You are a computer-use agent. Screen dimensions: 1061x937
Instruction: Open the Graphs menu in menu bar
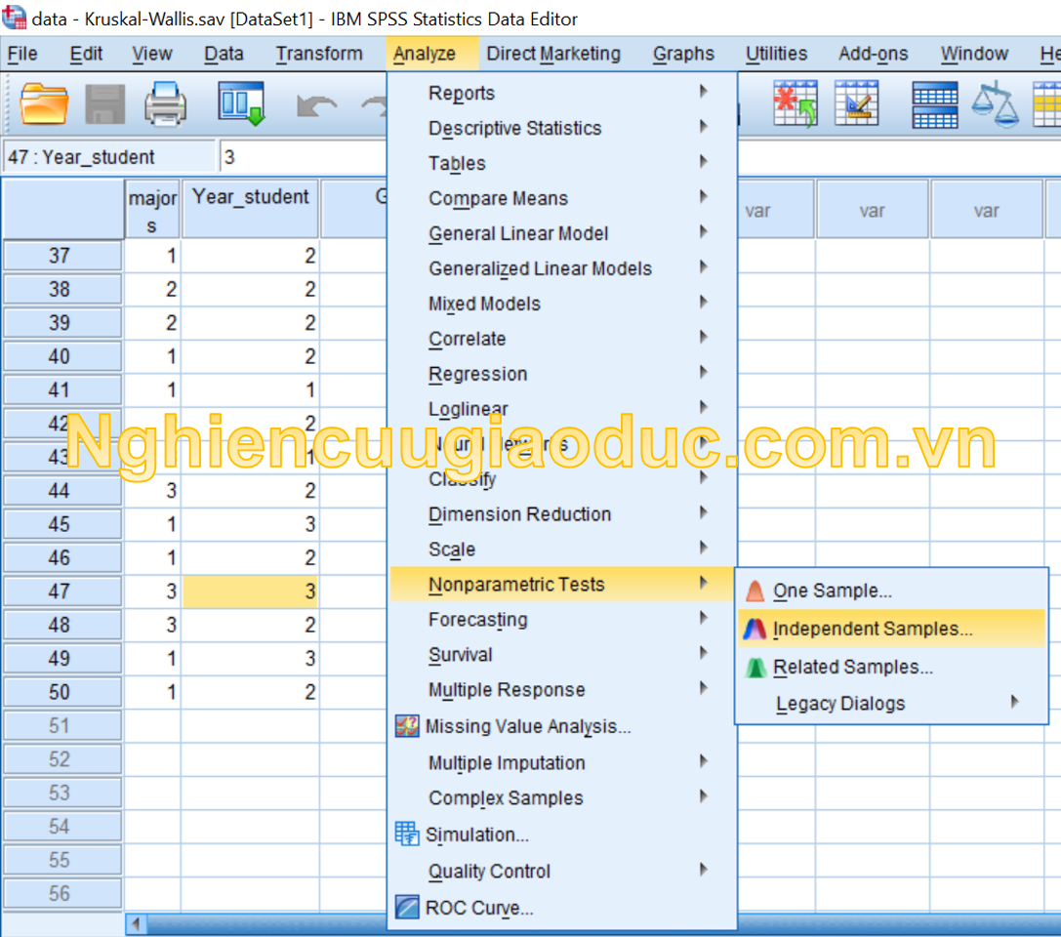(x=683, y=54)
